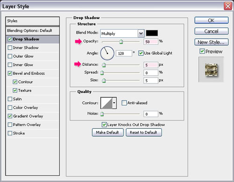Viewport: 234px width, 182px height.
Task: Enable the Anti-aliased checkbox
Action: click(x=124, y=103)
